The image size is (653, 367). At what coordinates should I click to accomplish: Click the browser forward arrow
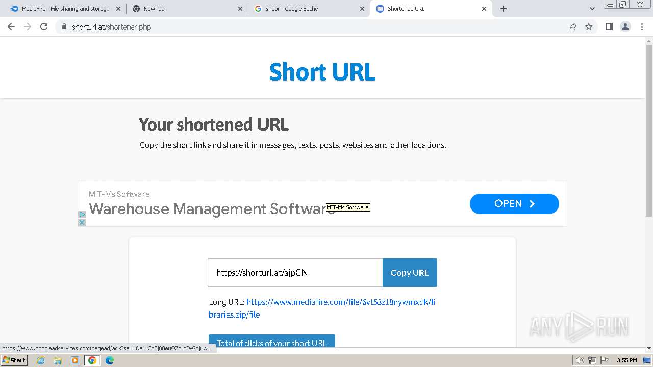pos(28,27)
